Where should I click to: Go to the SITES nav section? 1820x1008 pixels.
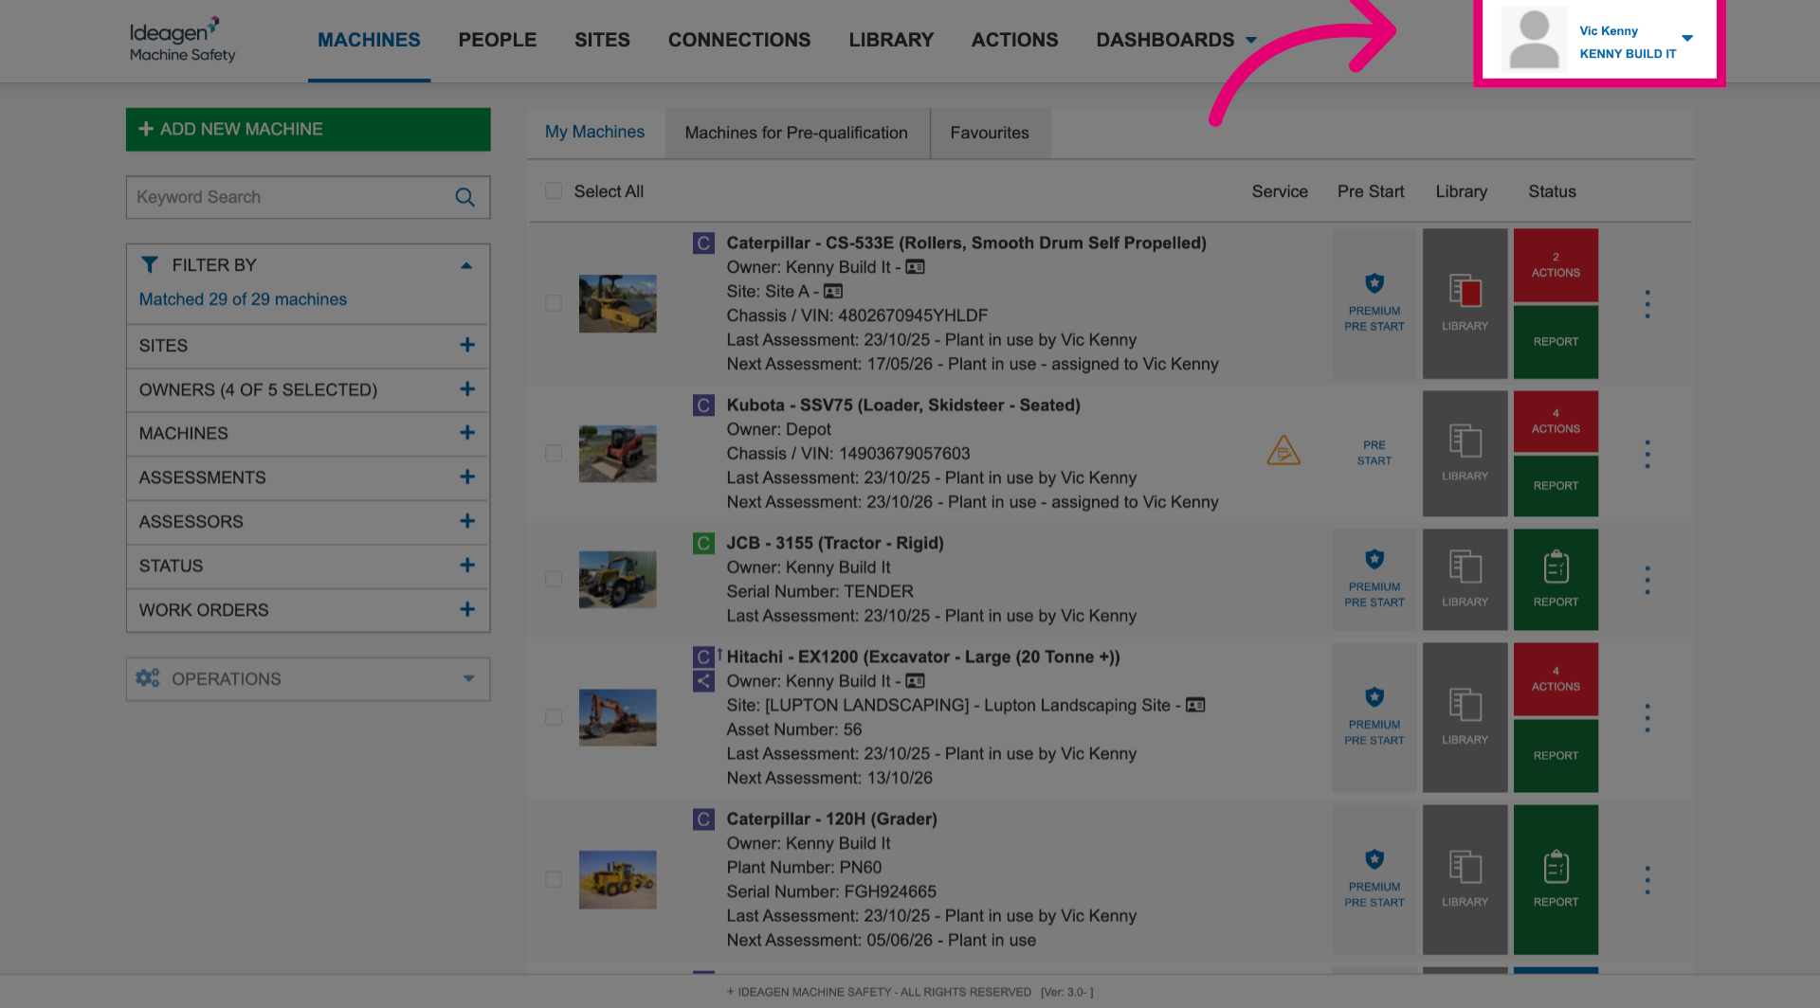point(602,40)
